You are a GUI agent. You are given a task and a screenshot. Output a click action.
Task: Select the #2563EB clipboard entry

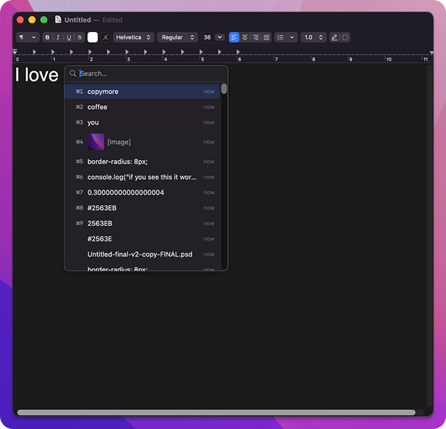pos(142,208)
